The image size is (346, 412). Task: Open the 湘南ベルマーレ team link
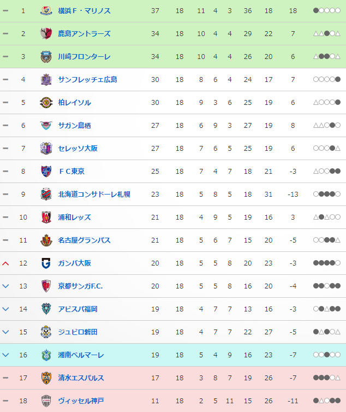click(x=81, y=355)
